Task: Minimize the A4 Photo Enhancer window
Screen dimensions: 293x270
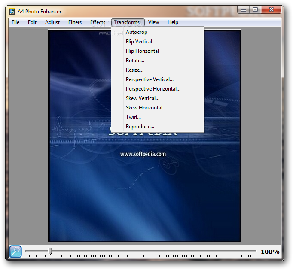Action: coord(244,10)
